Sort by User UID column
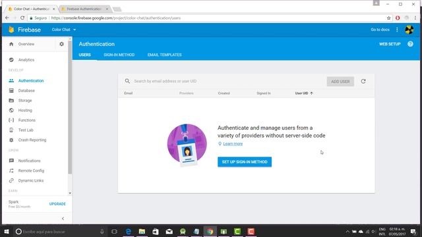The width and height of the screenshot is (422, 237). point(304,93)
